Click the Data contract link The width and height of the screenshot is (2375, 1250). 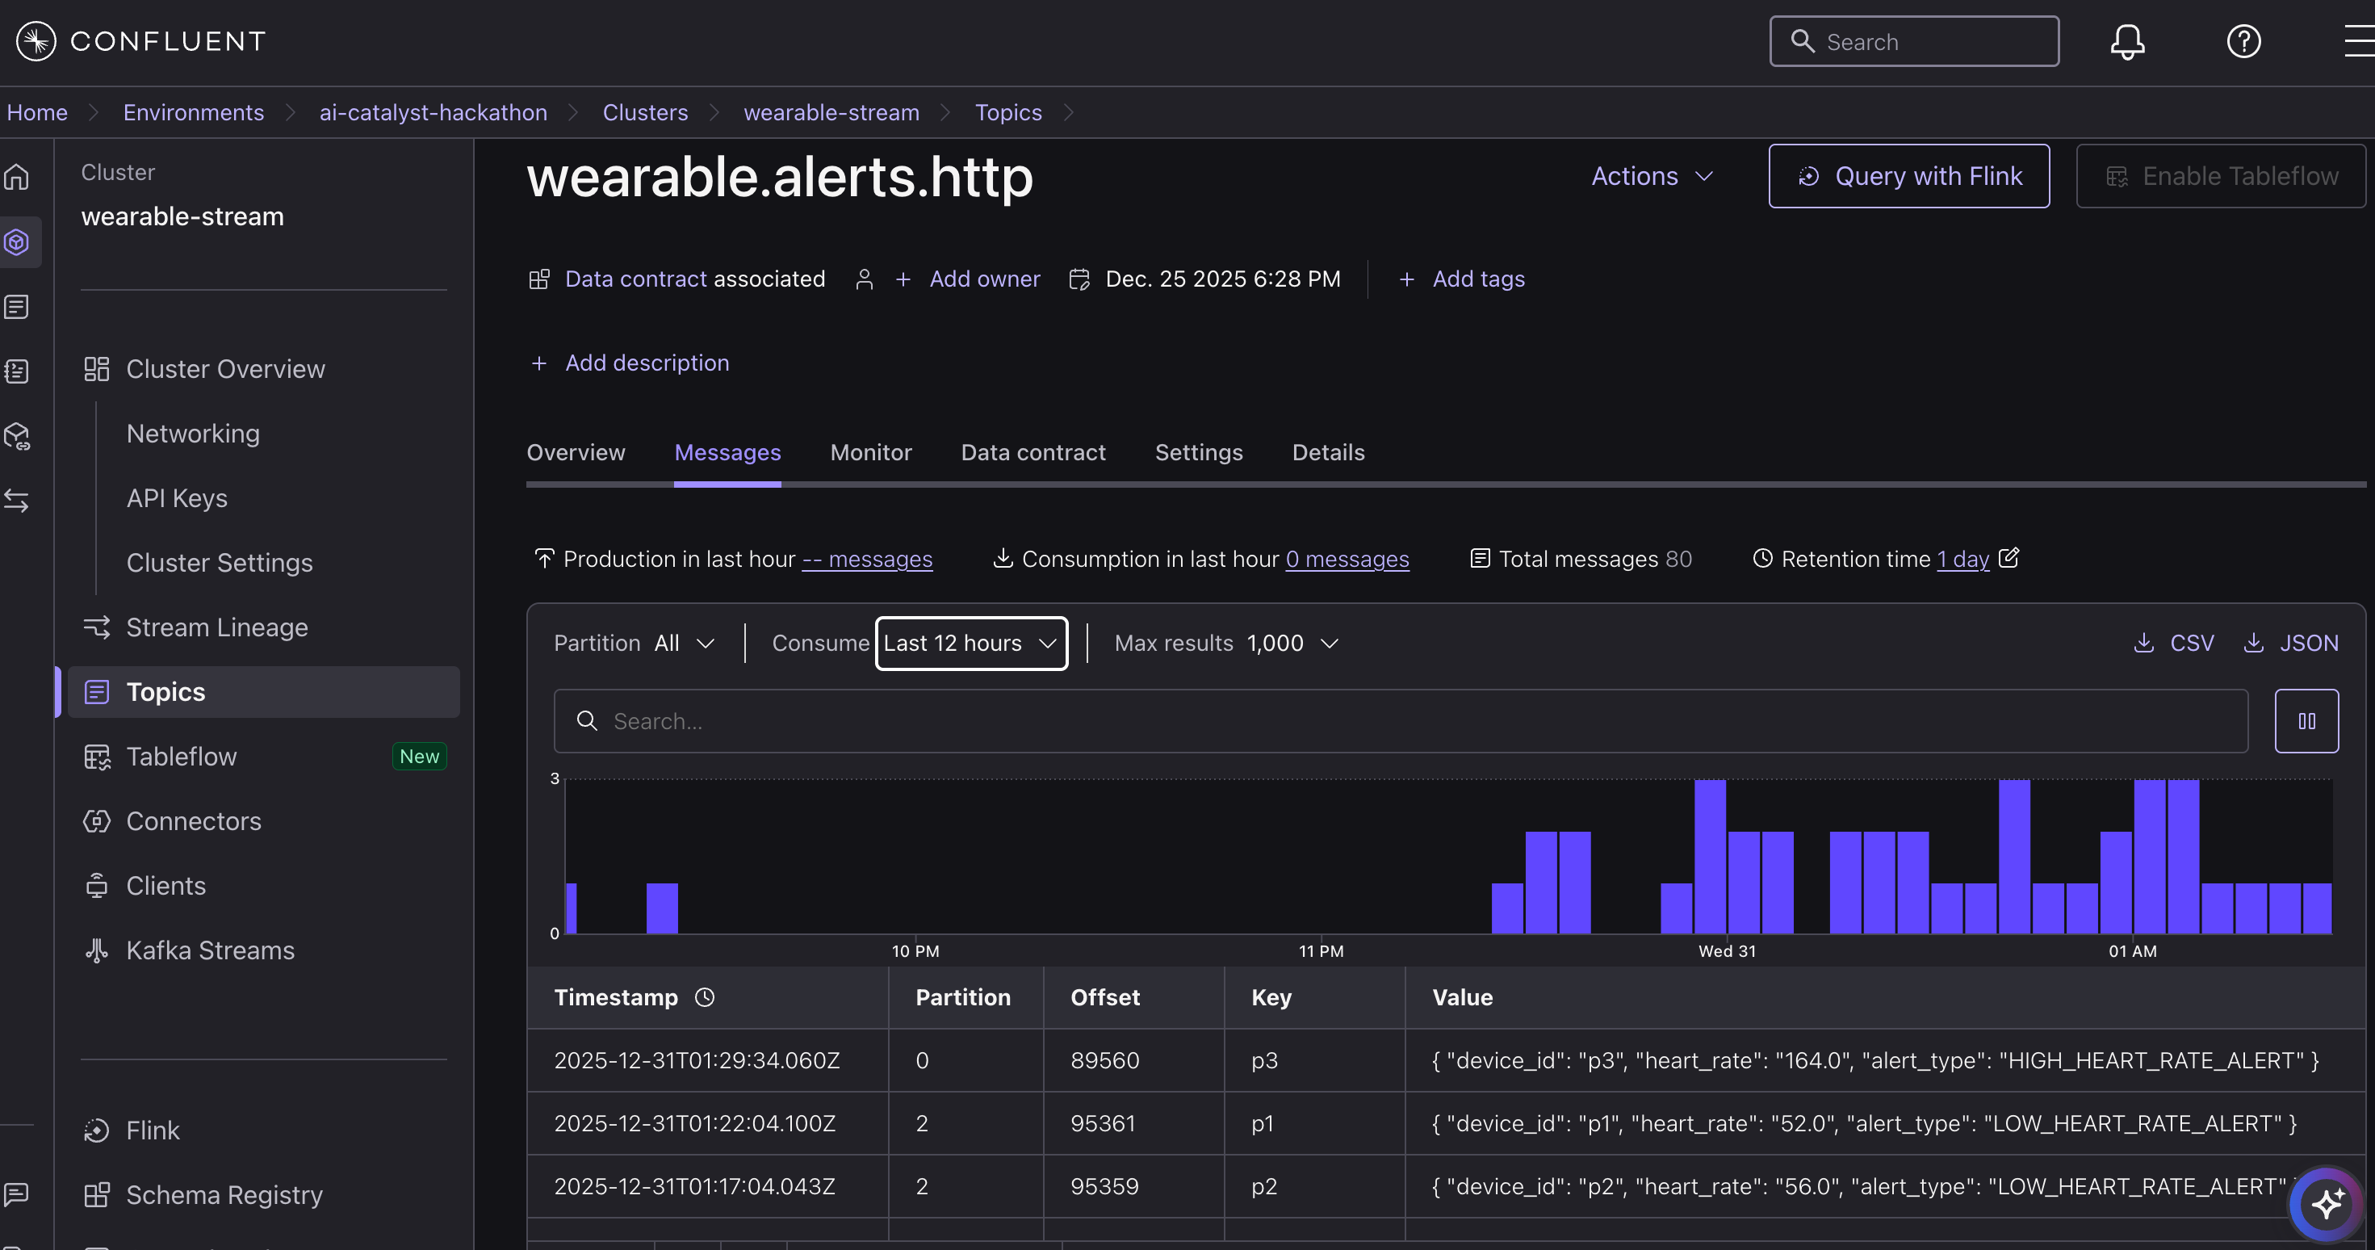pyautogui.click(x=636, y=279)
